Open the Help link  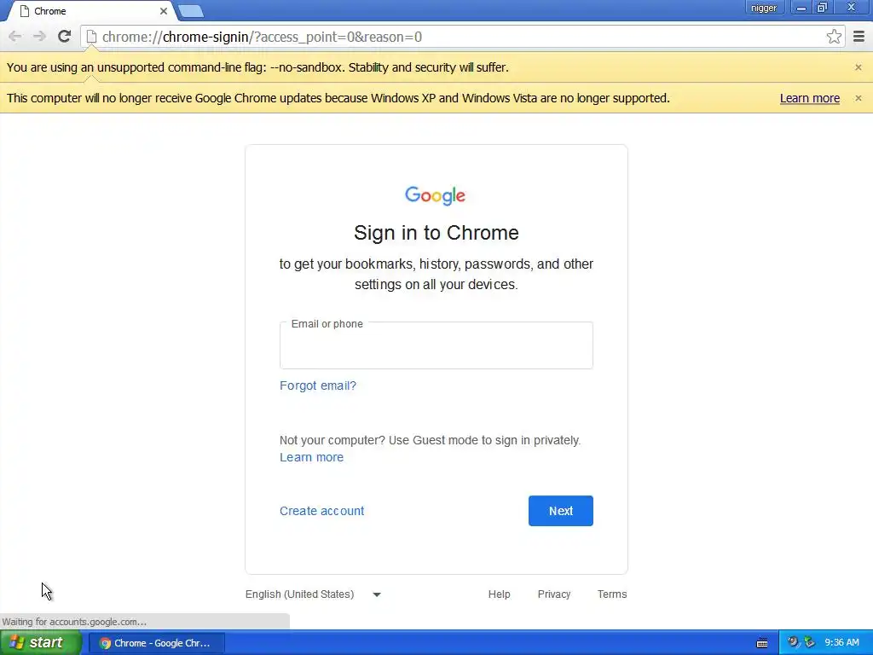tap(499, 594)
